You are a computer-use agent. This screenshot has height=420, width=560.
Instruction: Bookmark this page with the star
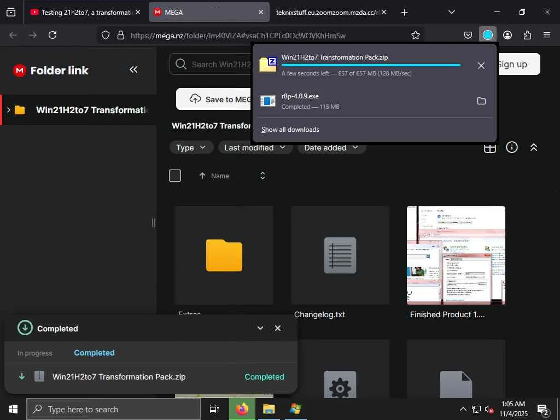[x=416, y=36]
